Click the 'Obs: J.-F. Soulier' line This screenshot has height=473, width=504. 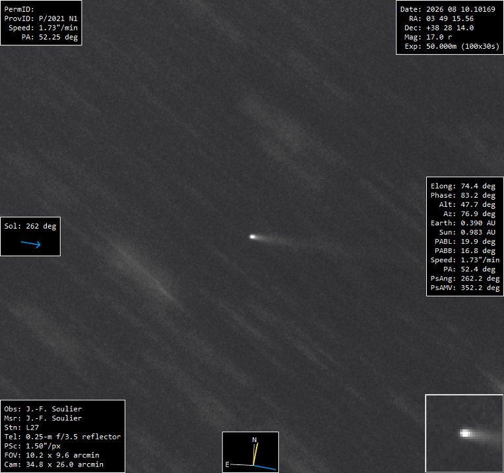pos(43,409)
